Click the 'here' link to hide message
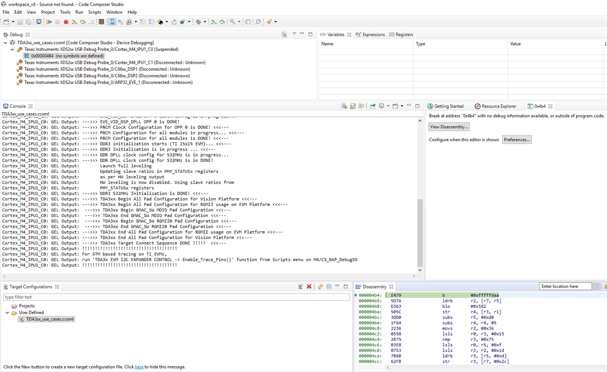Viewport: 607px width, 372px height. (139, 367)
